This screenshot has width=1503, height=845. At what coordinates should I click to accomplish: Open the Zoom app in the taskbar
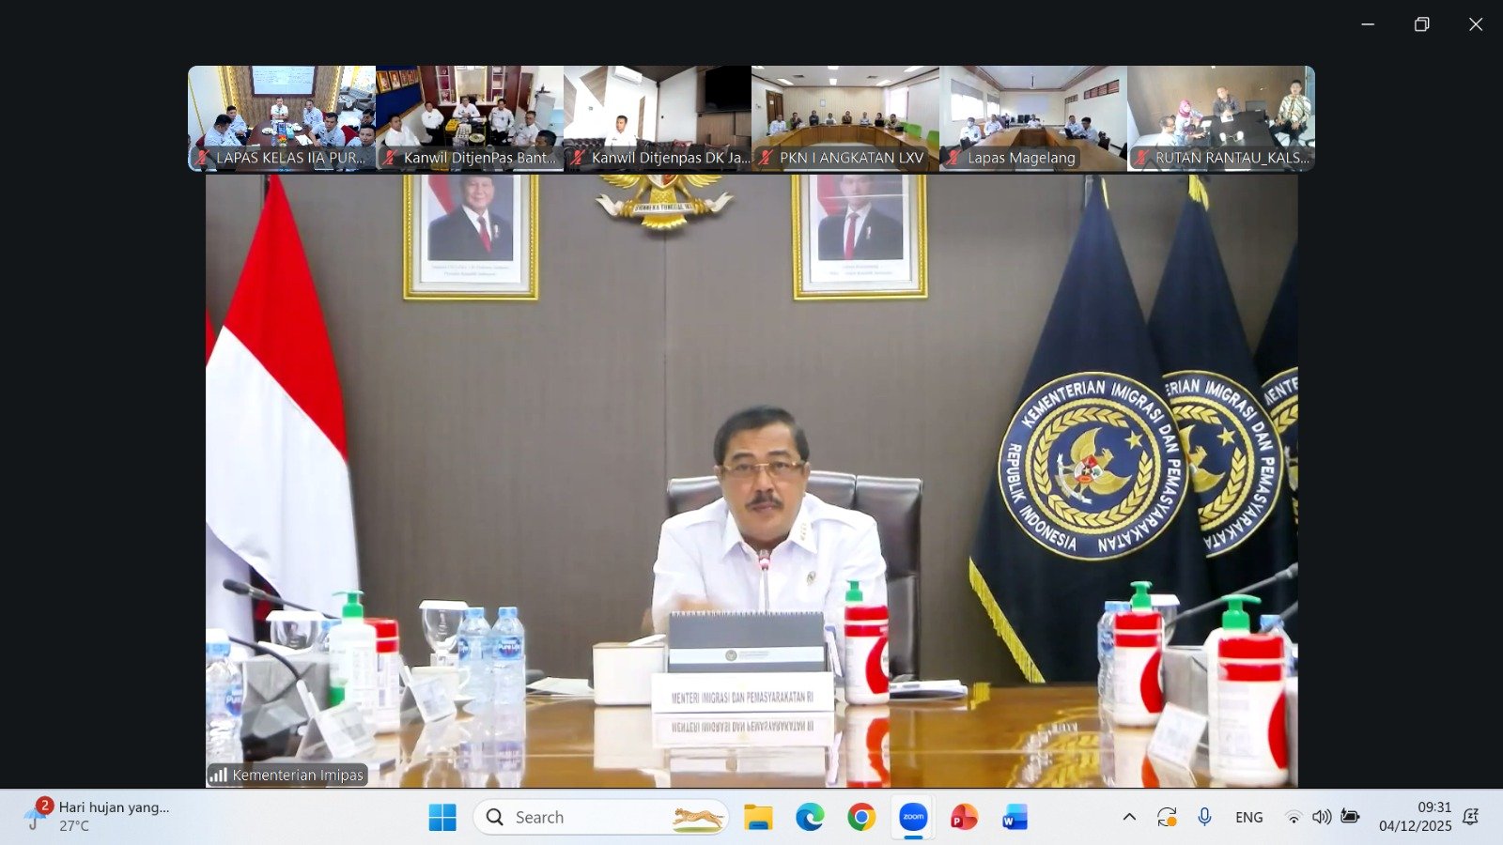(913, 817)
